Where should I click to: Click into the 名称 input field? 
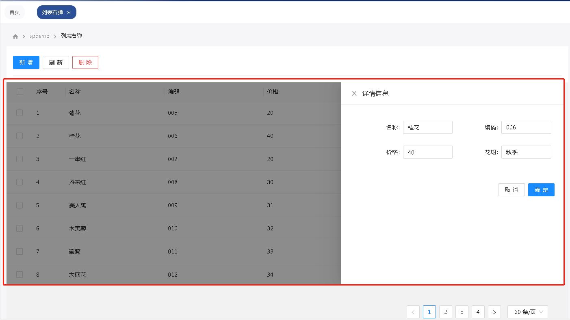point(427,127)
